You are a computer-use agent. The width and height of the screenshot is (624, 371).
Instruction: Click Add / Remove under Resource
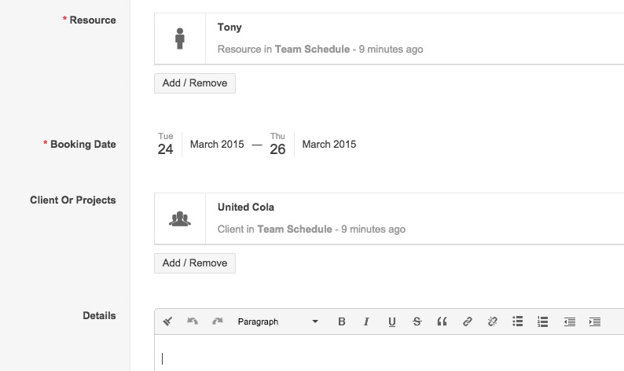pyautogui.click(x=195, y=83)
